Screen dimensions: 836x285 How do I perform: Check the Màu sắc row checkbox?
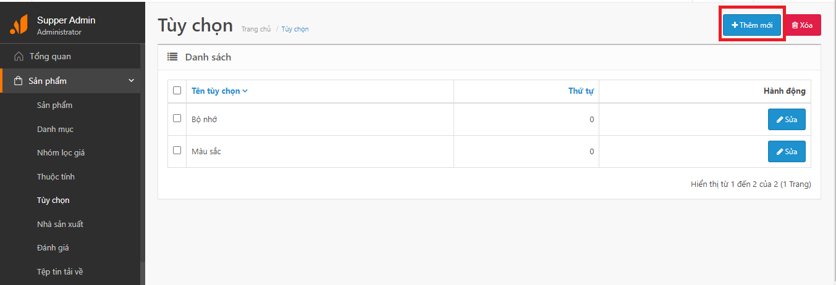177,151
